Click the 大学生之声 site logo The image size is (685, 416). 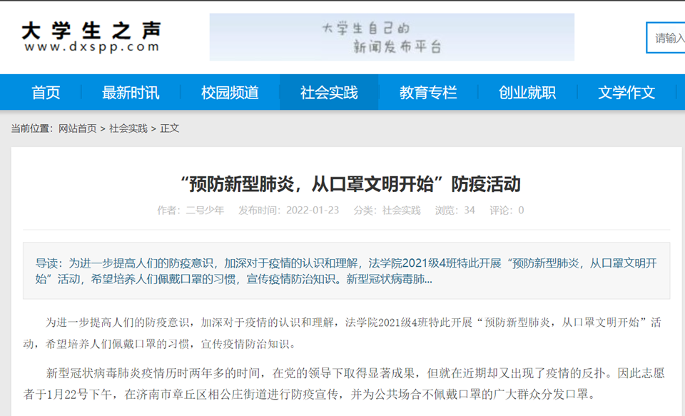92,36
